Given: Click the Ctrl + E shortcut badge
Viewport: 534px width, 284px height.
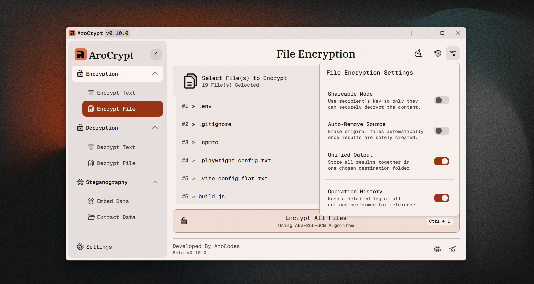Looking at the screenshot, I should click(x=440, y=221).
